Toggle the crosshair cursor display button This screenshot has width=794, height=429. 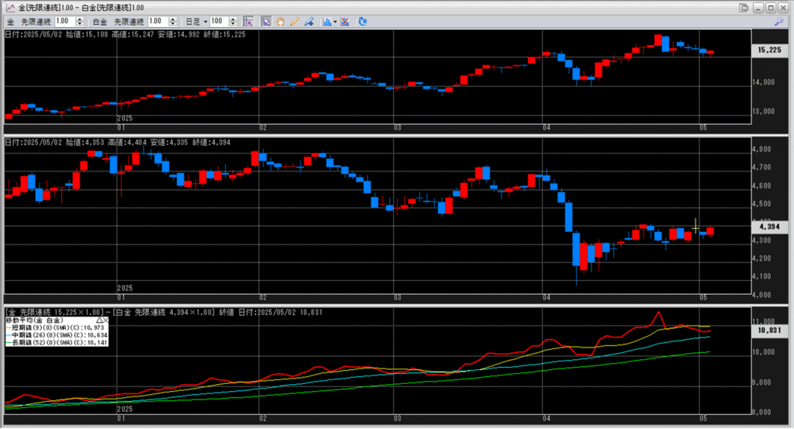pyautogui.click(x=248, y=21)
